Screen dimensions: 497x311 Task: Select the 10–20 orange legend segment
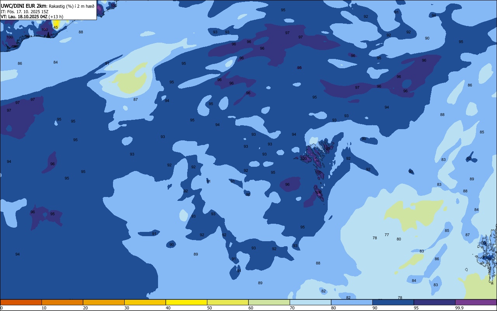pos(62,302)
